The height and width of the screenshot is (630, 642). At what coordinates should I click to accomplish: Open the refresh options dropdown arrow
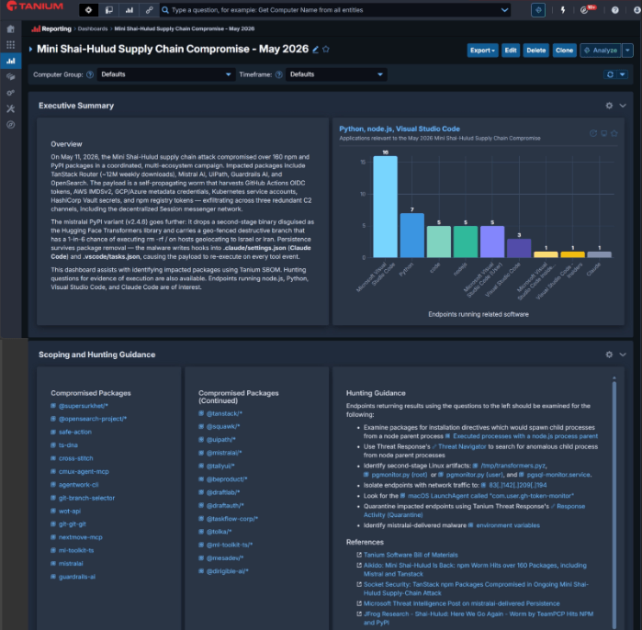coord(623,74)
